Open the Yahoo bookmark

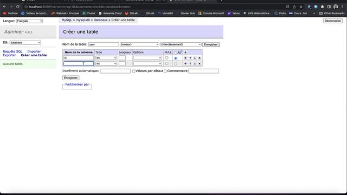click(234, 13)
